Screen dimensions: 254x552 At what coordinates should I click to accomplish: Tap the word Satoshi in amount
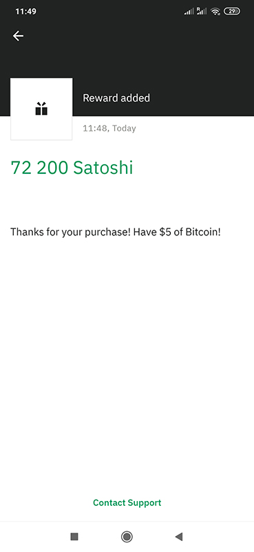103,168
